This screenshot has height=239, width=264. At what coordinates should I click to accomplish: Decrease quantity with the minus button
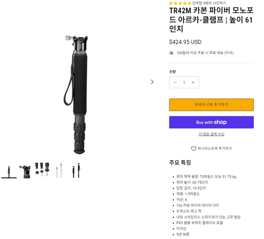[x=175, y=82]
